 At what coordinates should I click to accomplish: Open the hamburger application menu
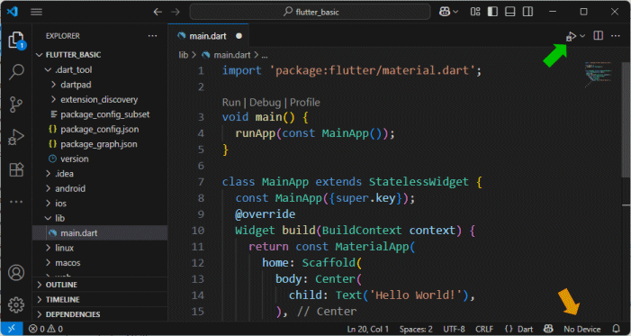(36, 12)
